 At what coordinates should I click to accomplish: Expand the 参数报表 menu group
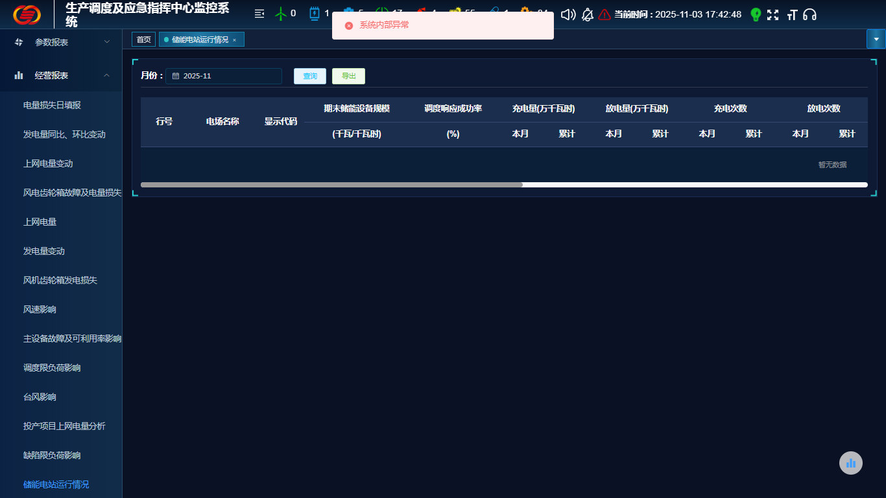[x=62, y=42]
